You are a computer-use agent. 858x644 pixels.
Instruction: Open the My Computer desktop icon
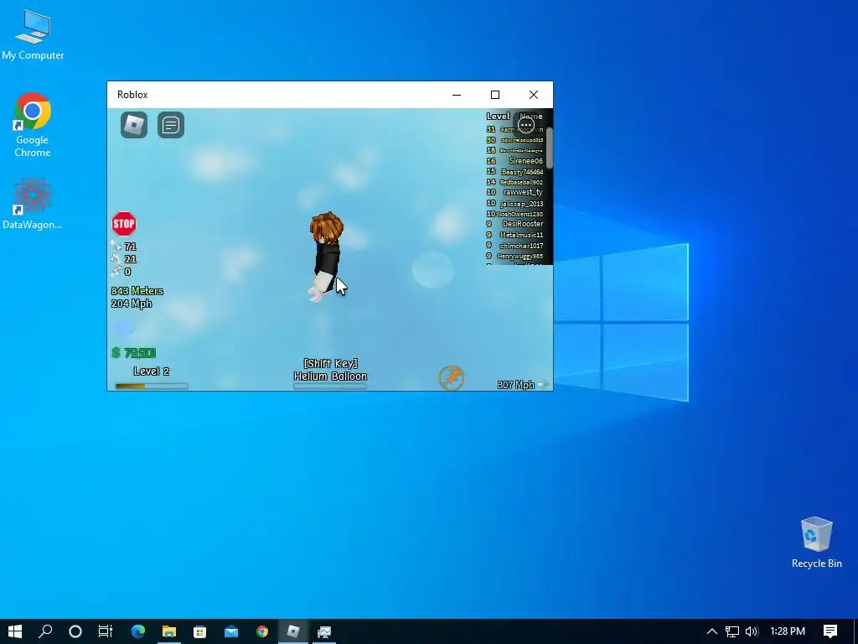[x=33, y=35]
